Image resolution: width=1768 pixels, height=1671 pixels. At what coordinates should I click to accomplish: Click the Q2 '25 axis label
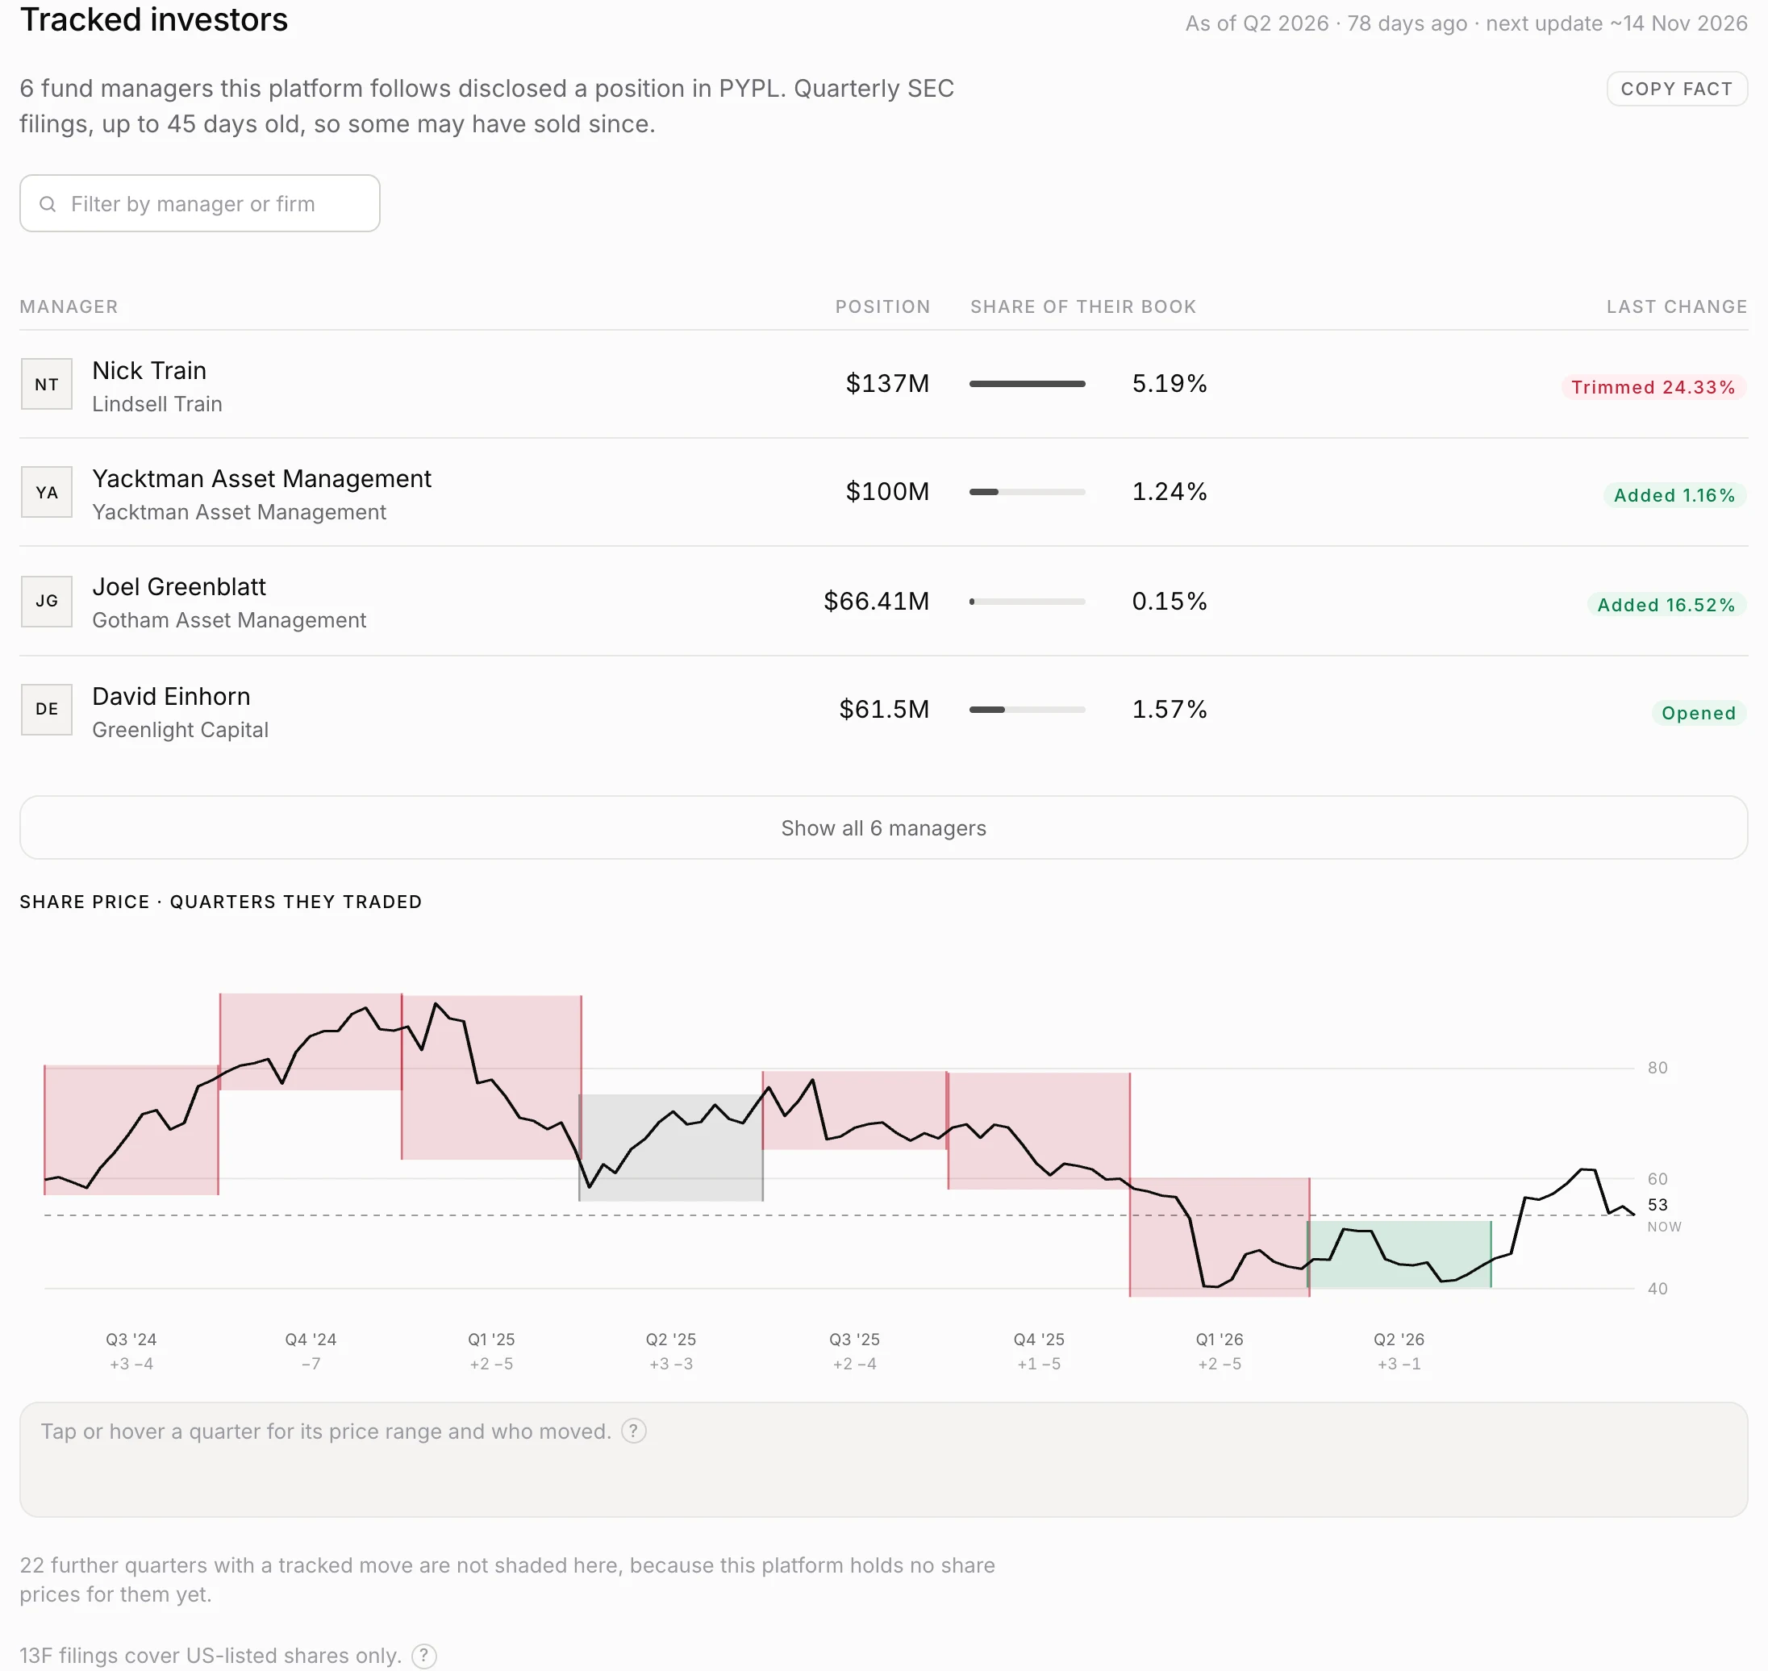(671, 1339)
